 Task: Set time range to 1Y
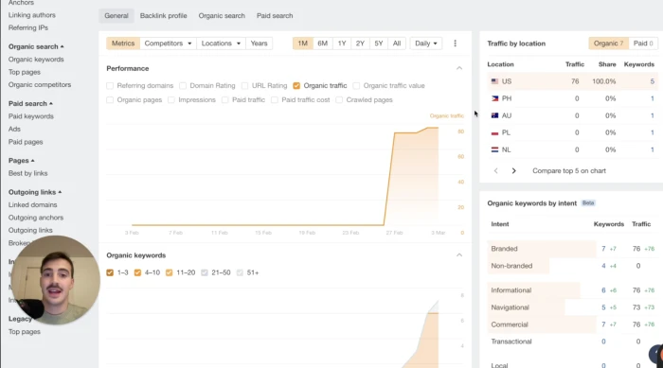click(342, 44)
